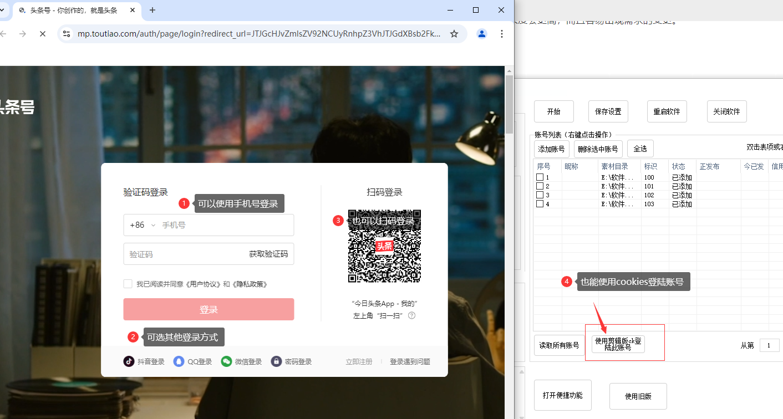Click the 昵称 column header

click(x=580, y=166)
